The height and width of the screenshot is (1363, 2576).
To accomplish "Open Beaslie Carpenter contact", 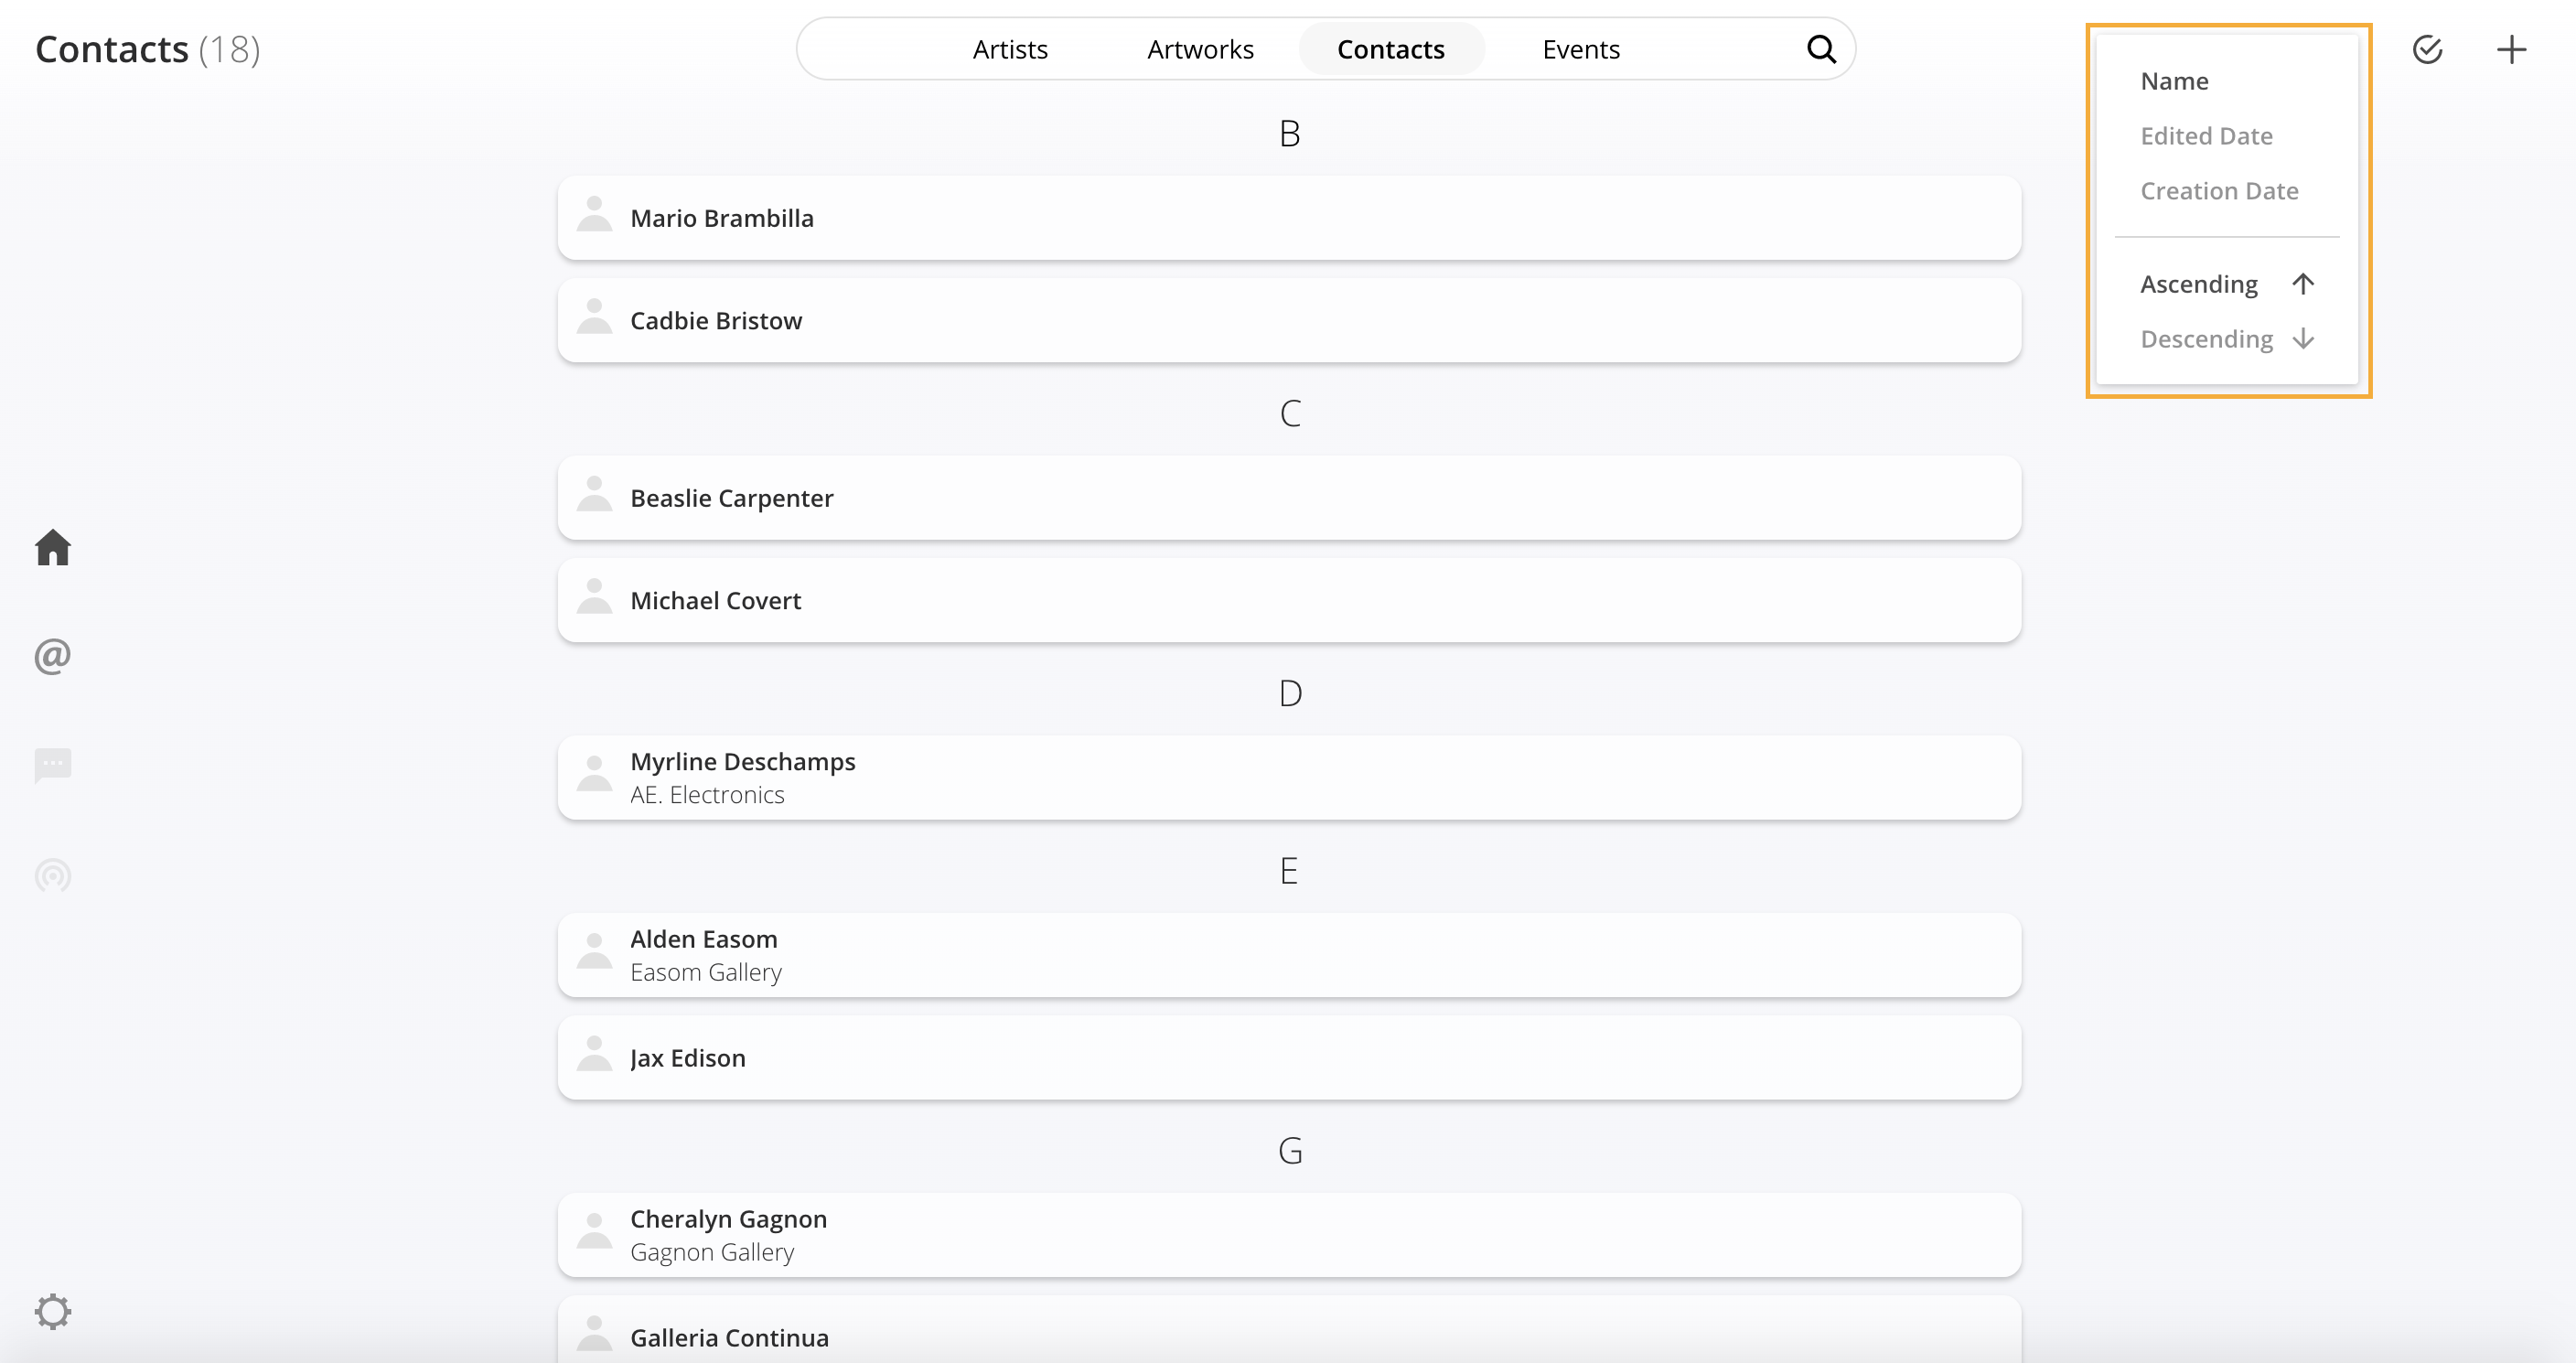I will pos(1289,498).
